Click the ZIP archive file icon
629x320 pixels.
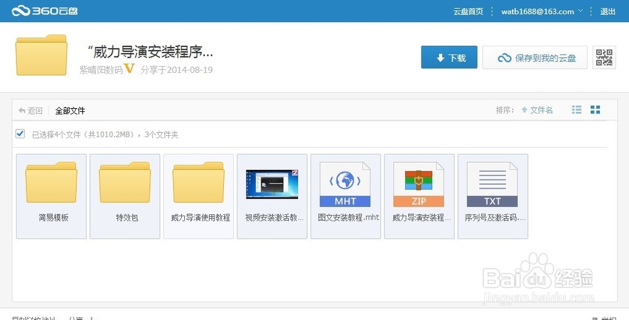click(419, 184)
